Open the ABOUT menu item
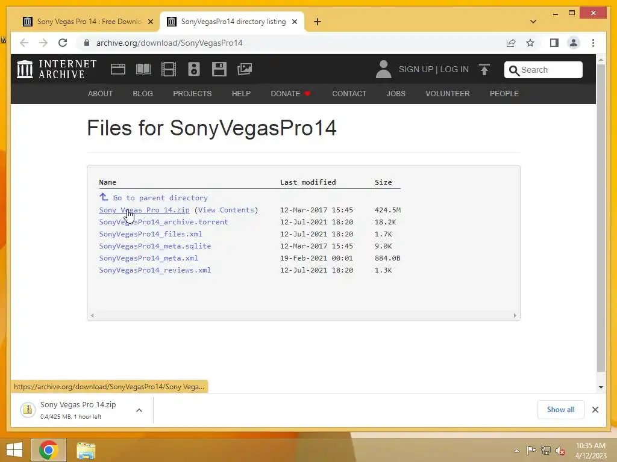 point(101,94)
